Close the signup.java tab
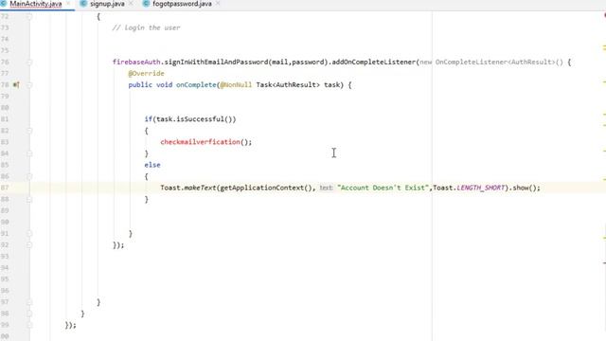 131,4
